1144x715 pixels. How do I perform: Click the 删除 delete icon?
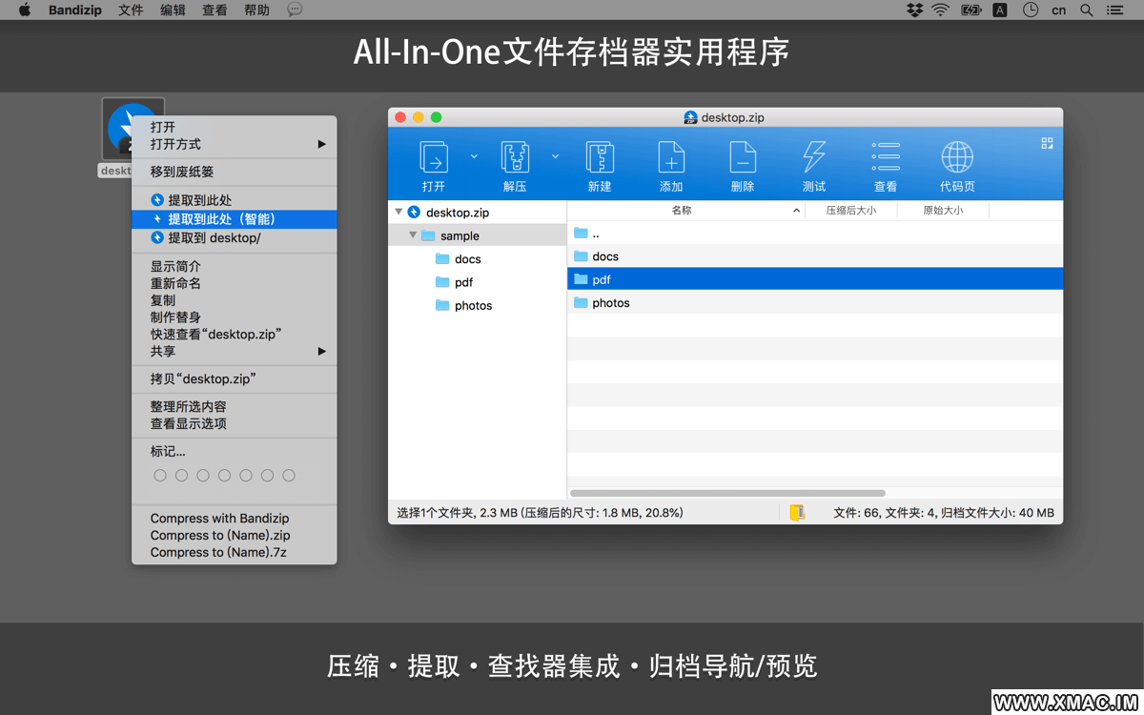pos(743,157)
